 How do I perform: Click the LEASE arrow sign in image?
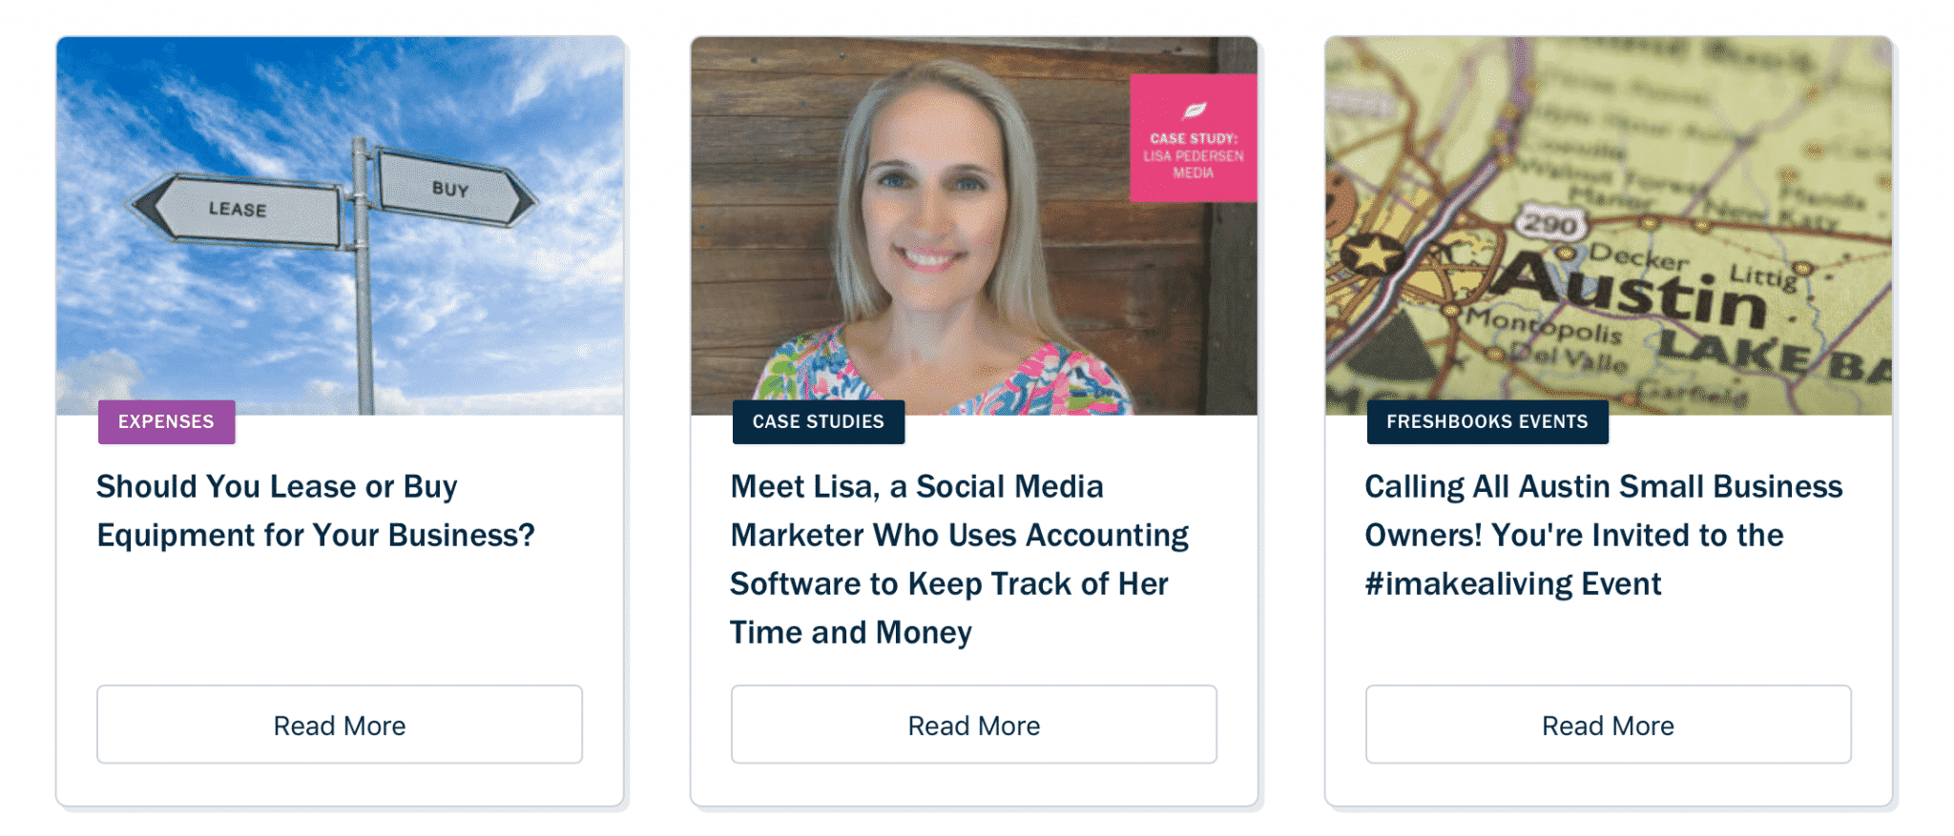[x=237, y=209]
